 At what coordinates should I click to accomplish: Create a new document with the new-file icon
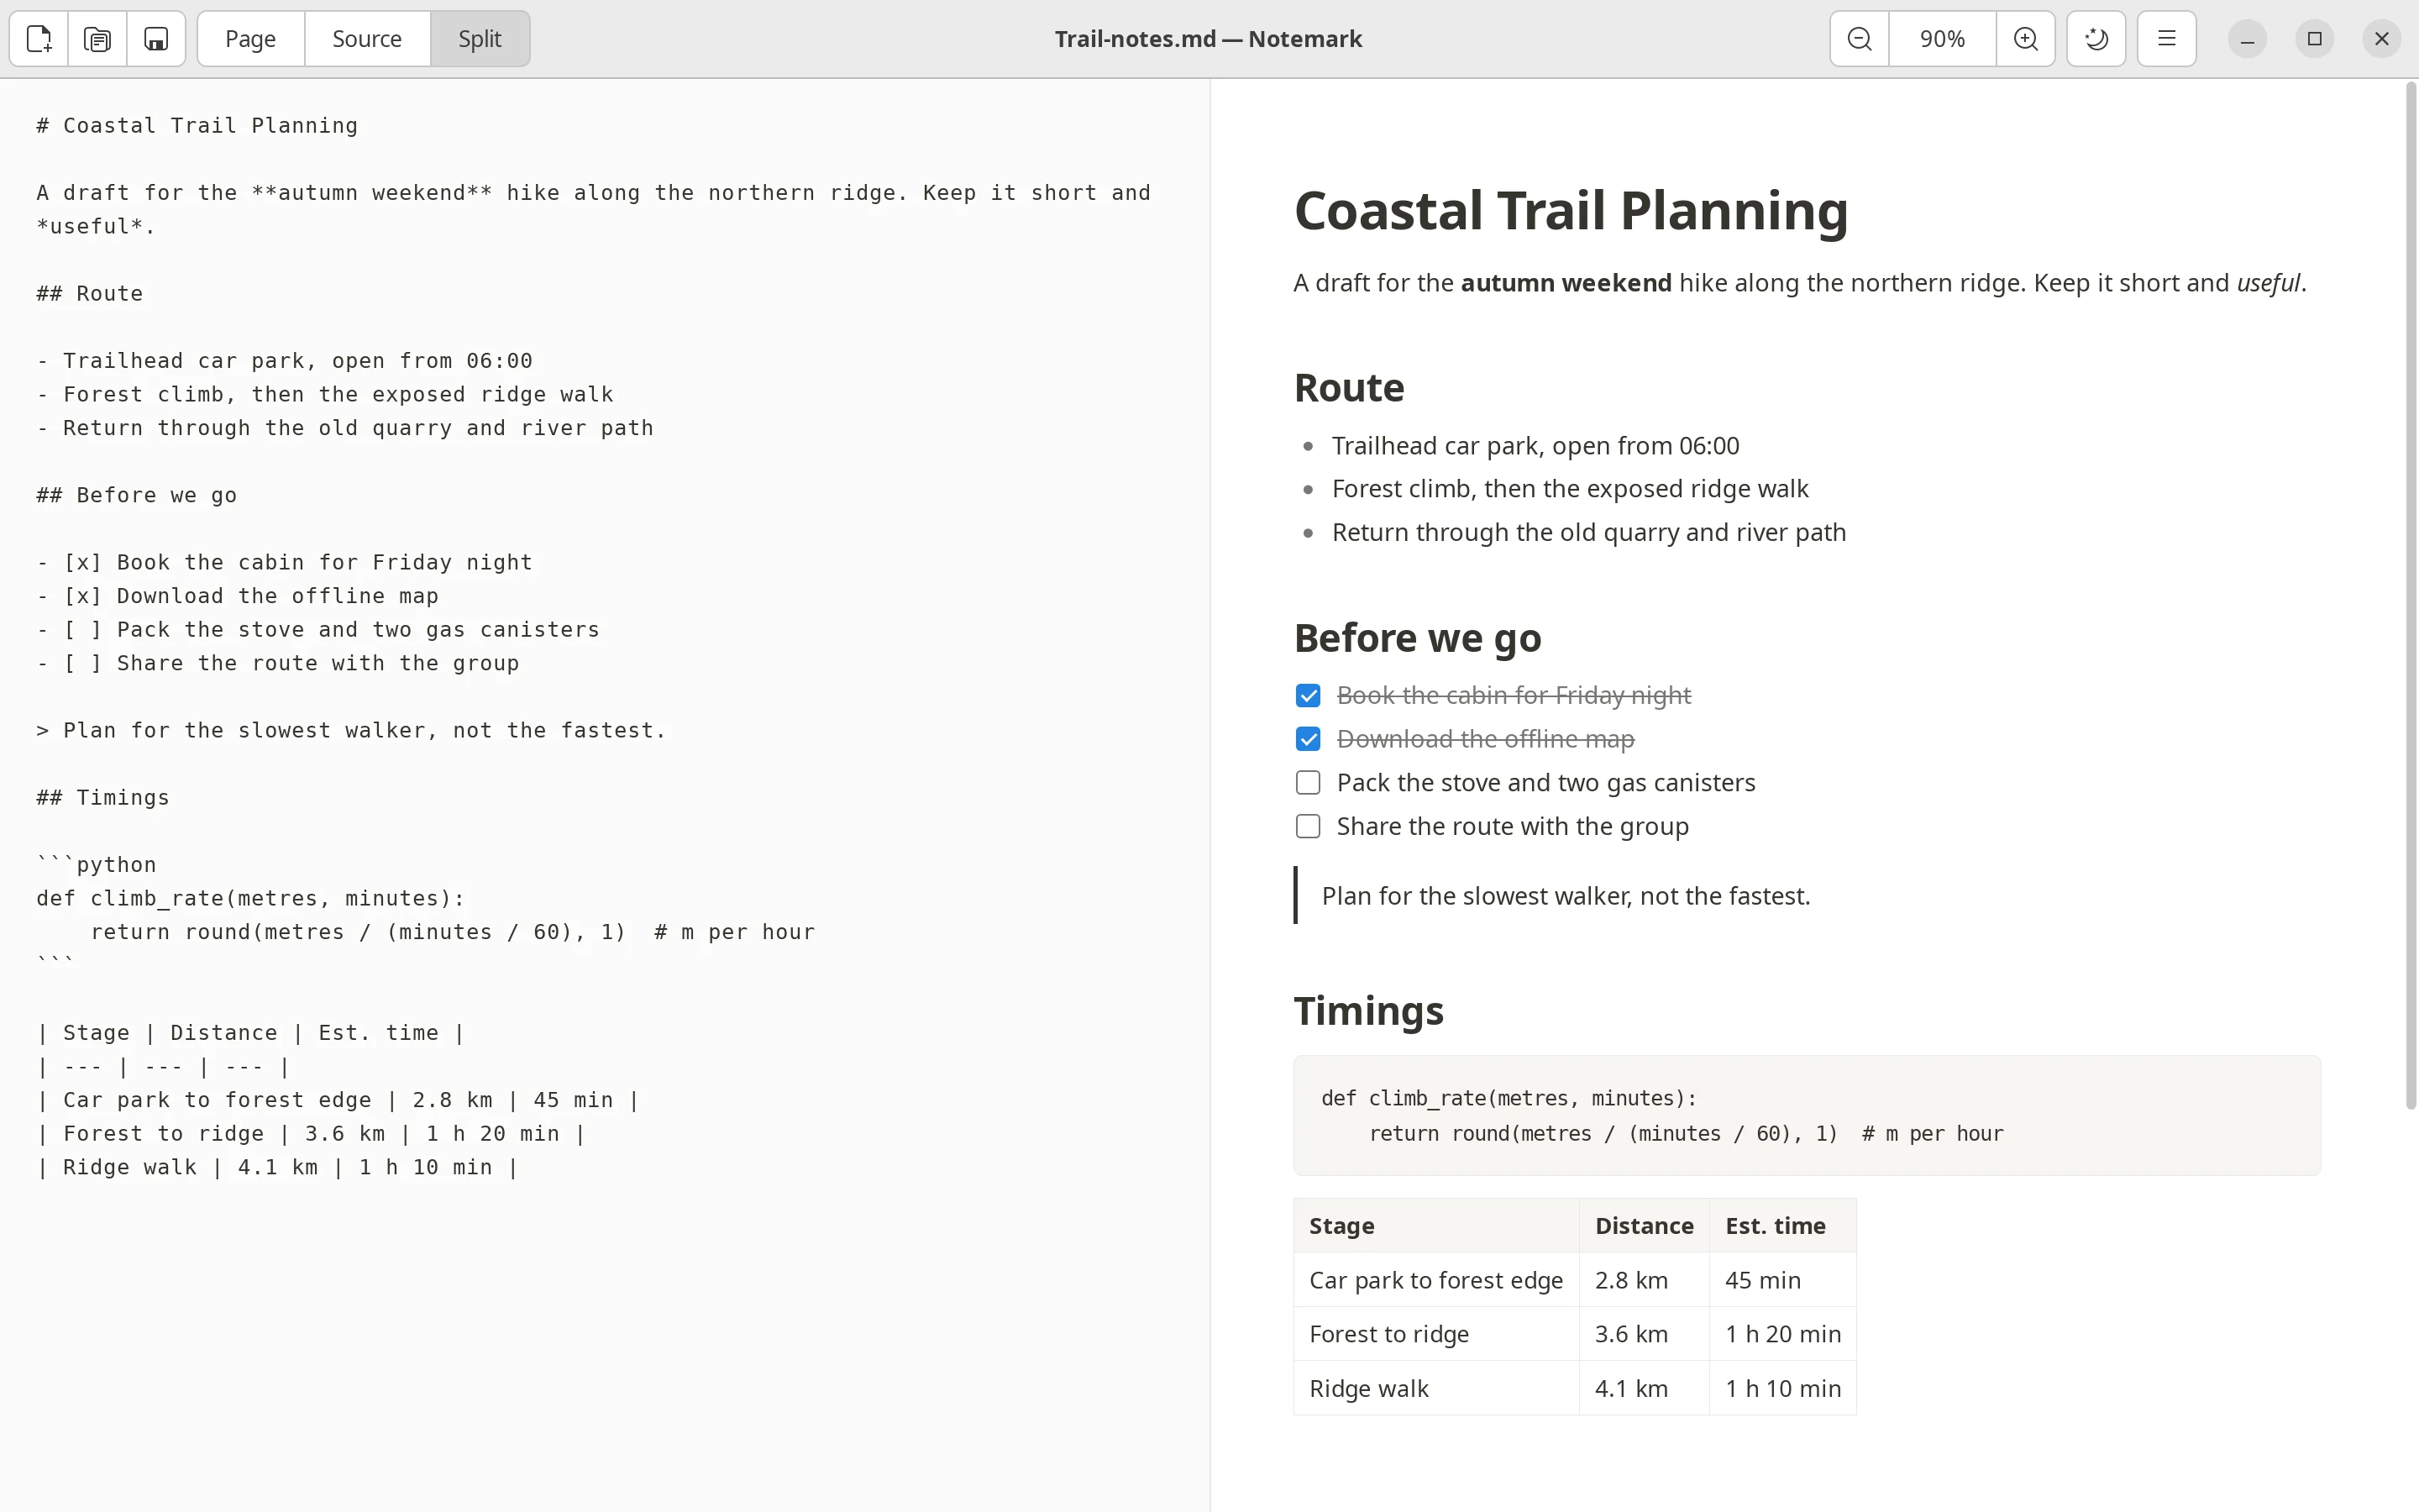tap(39, 39)
